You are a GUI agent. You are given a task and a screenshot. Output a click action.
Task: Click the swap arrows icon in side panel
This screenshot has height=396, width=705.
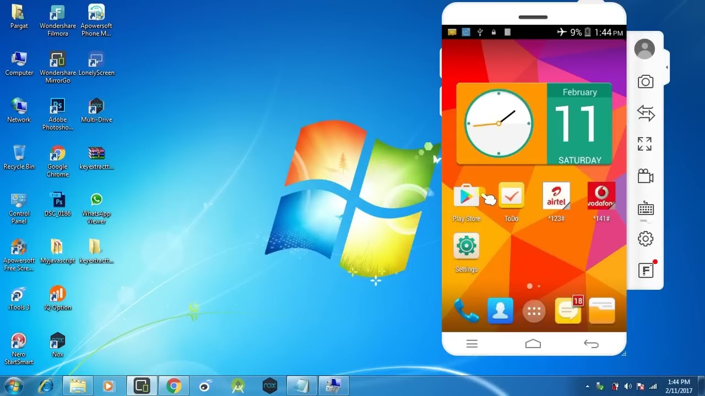(646, 113)
